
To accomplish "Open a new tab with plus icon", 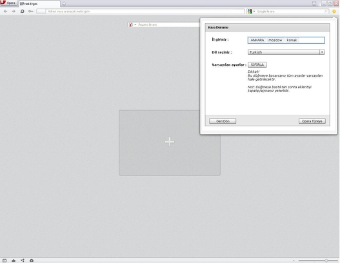I will point(64,4).
